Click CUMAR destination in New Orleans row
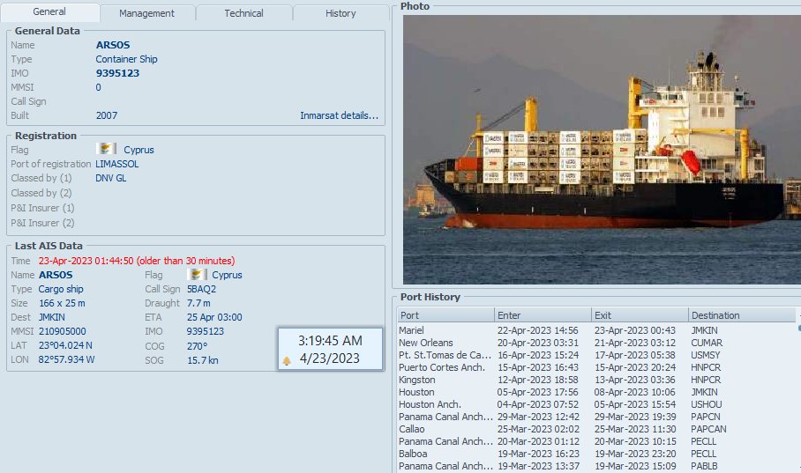 tap(707, 343)
